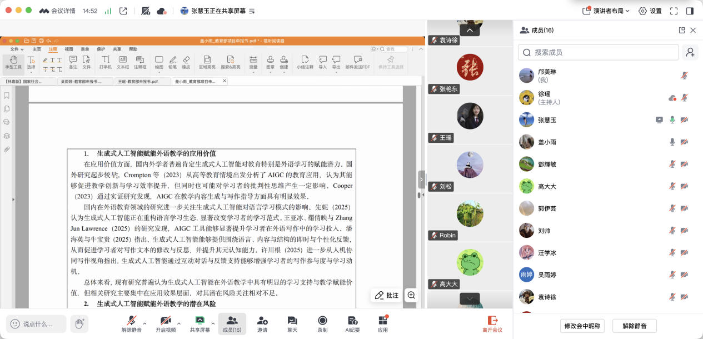
Task: Toggle the 成员(16) members panel
Action: pos(232,323)
